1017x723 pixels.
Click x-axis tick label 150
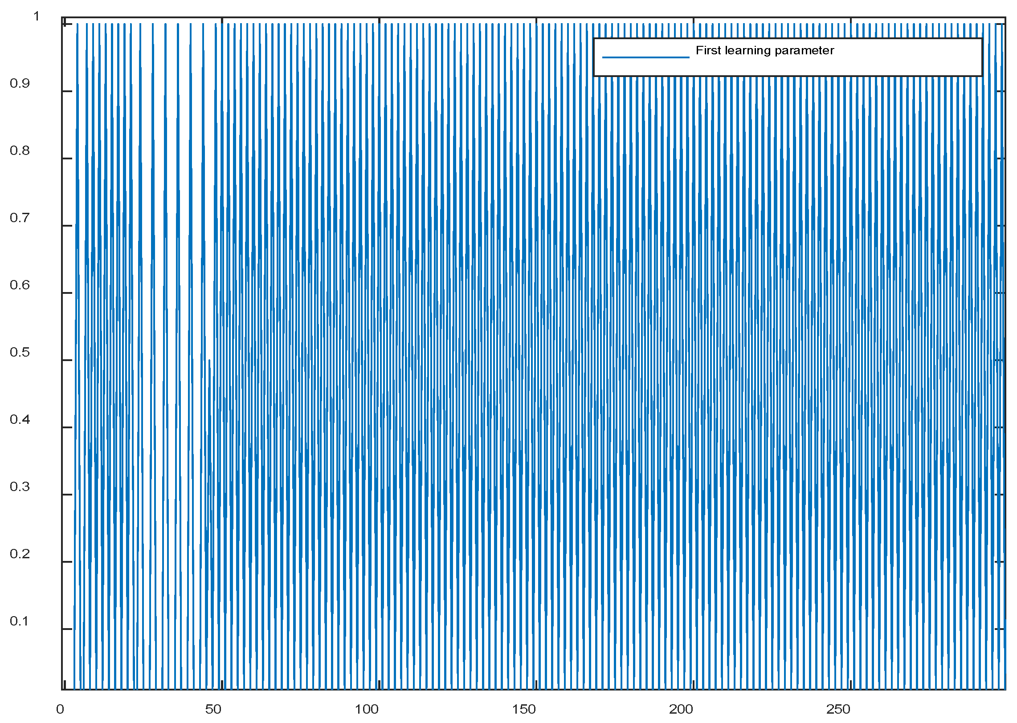coord(523,709)
